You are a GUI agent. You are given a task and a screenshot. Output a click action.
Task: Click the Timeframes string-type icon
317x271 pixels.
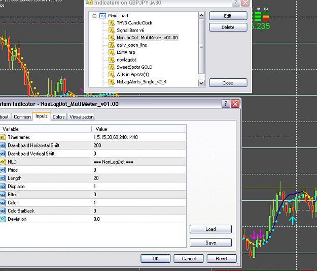click(3, 137)
